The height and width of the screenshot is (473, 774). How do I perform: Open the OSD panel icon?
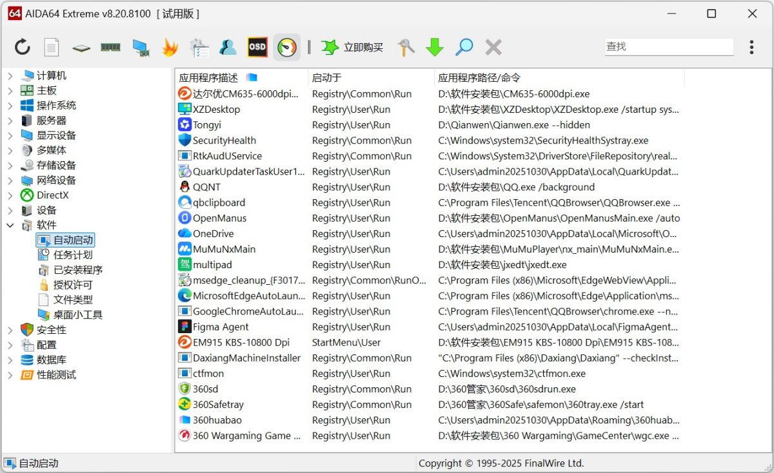click(x=257, y=47)
